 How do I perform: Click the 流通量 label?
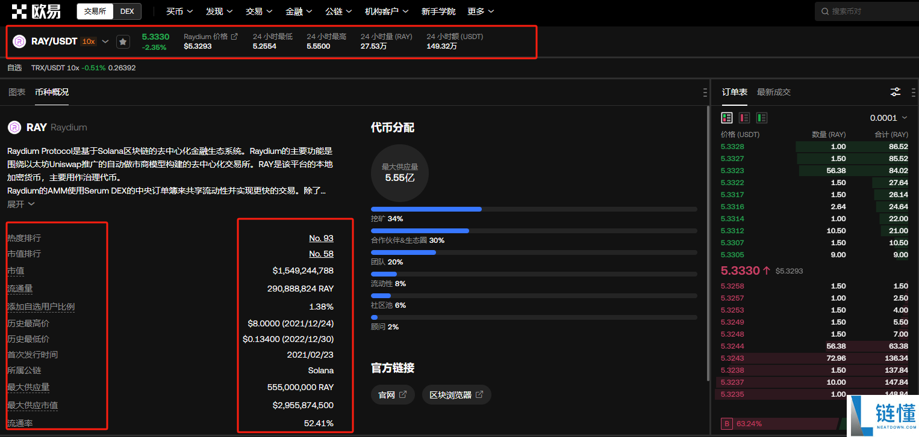click(20, 289)
